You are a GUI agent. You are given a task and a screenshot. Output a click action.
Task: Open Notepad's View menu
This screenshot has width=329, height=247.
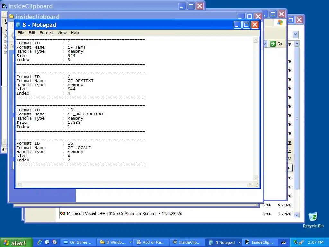pos(62,32)
